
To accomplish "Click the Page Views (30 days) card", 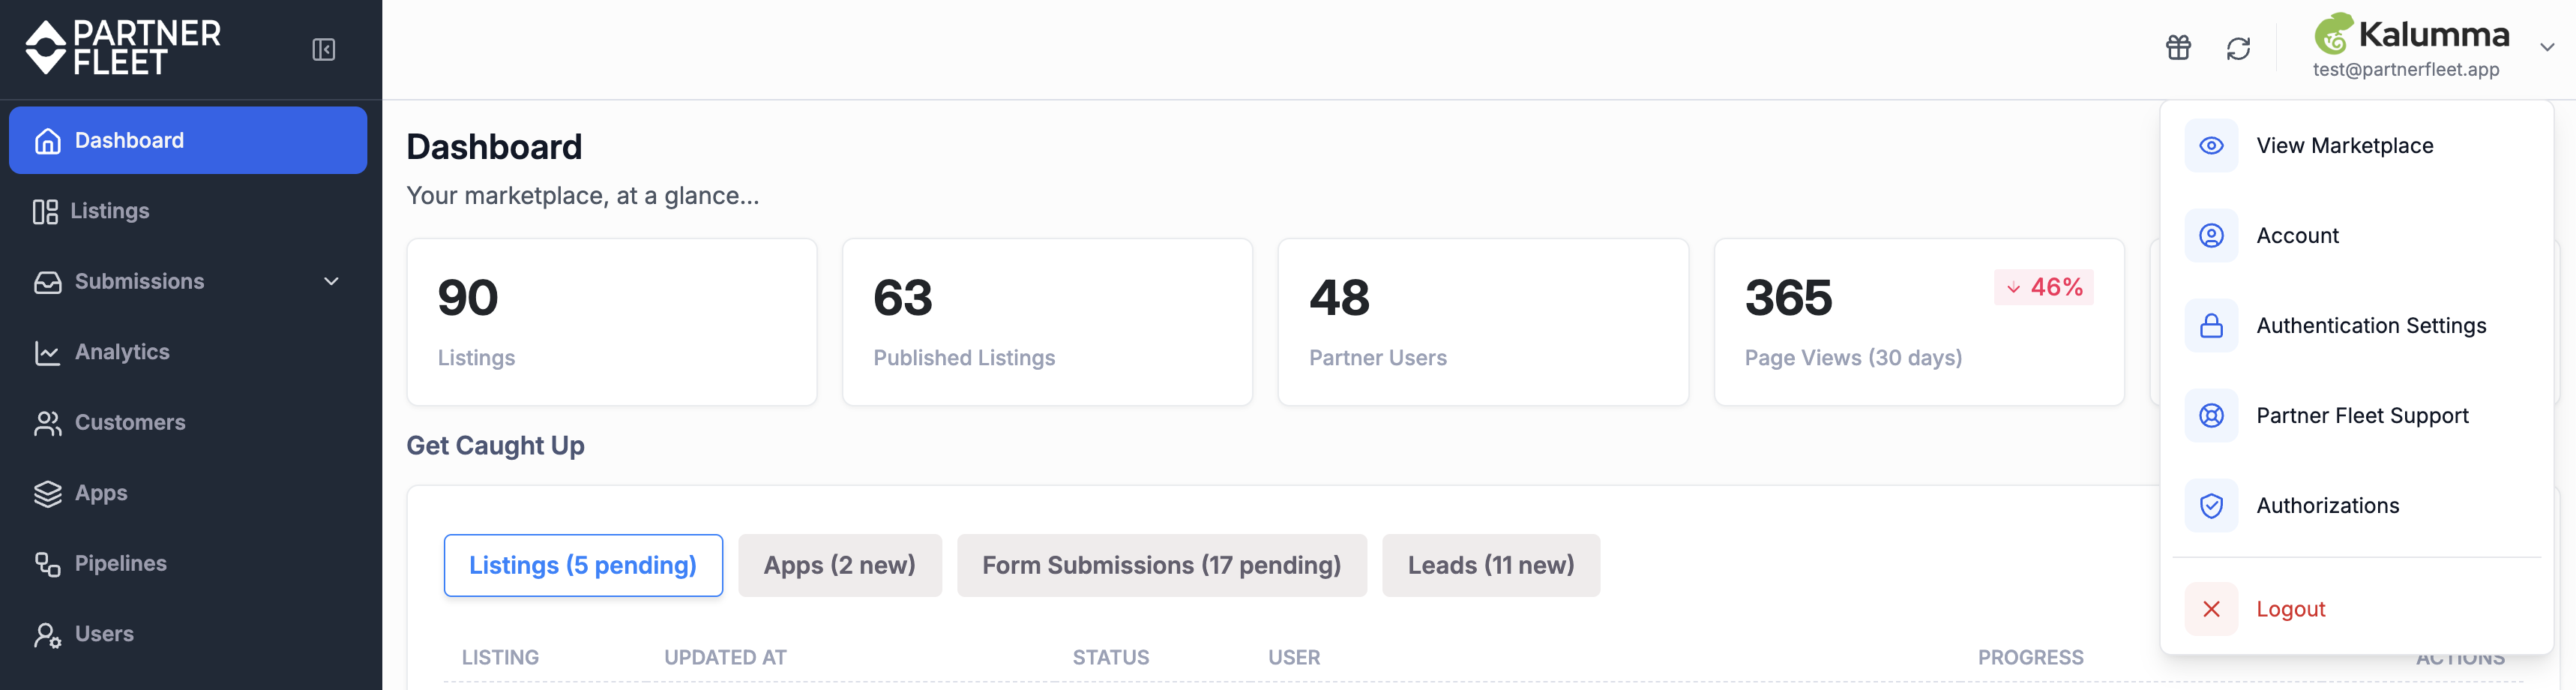I will [x=1918, y=322].
